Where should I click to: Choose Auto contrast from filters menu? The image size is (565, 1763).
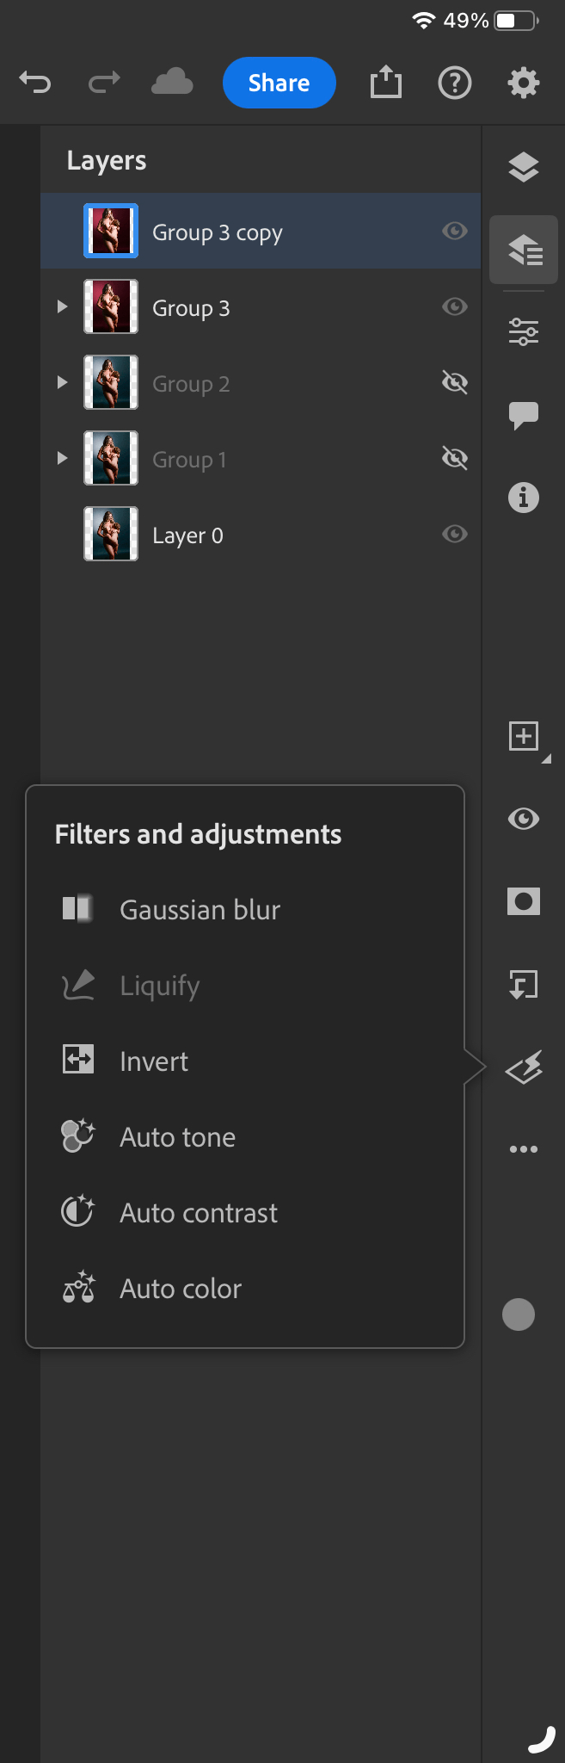point(199,1212)
